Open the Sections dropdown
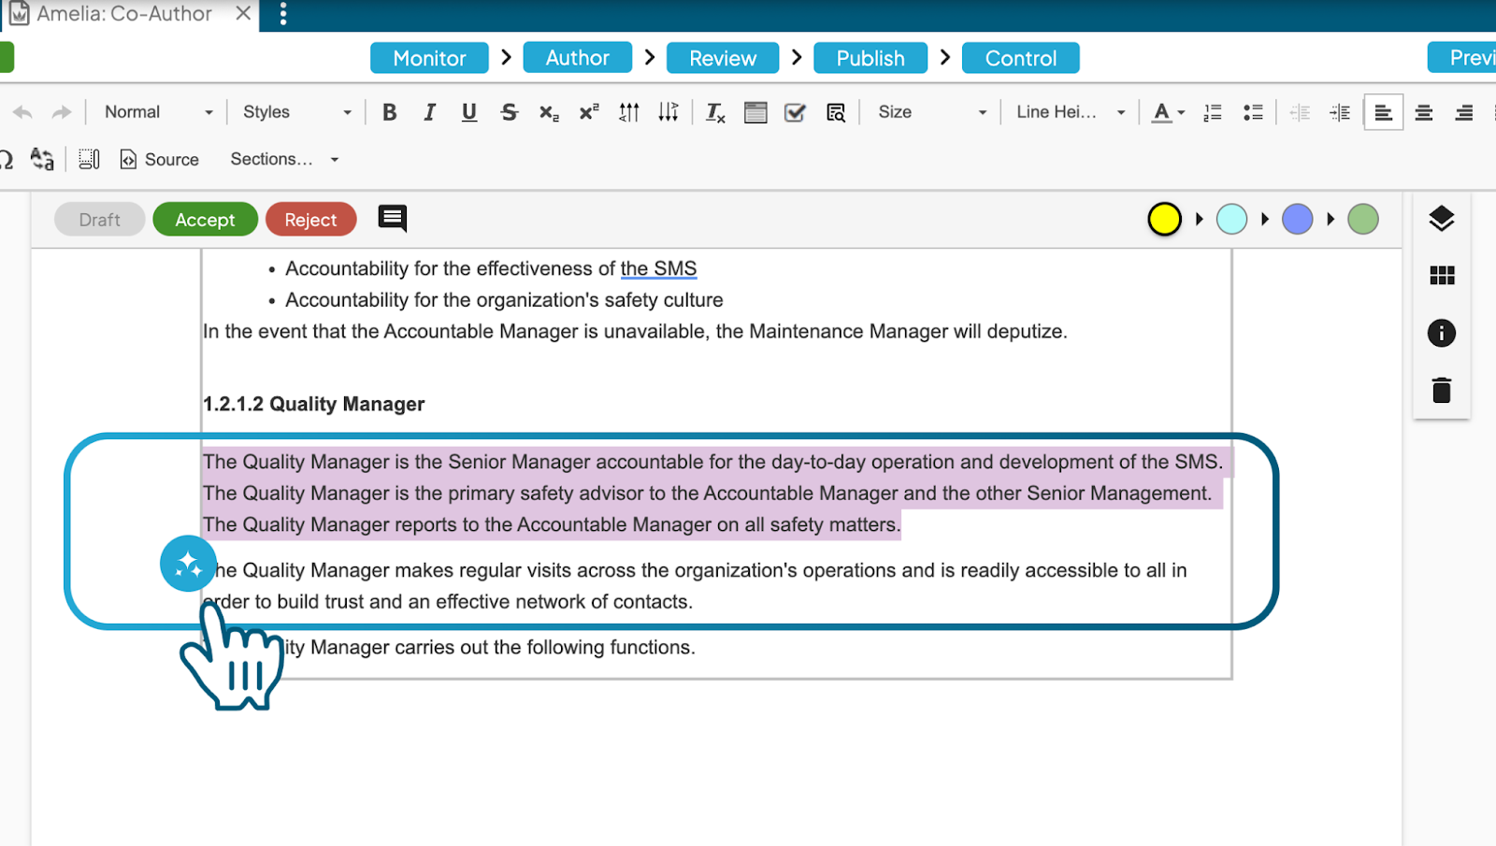Image resolution: width=1496 pixels, height=846 pixels. pos(284,159)
